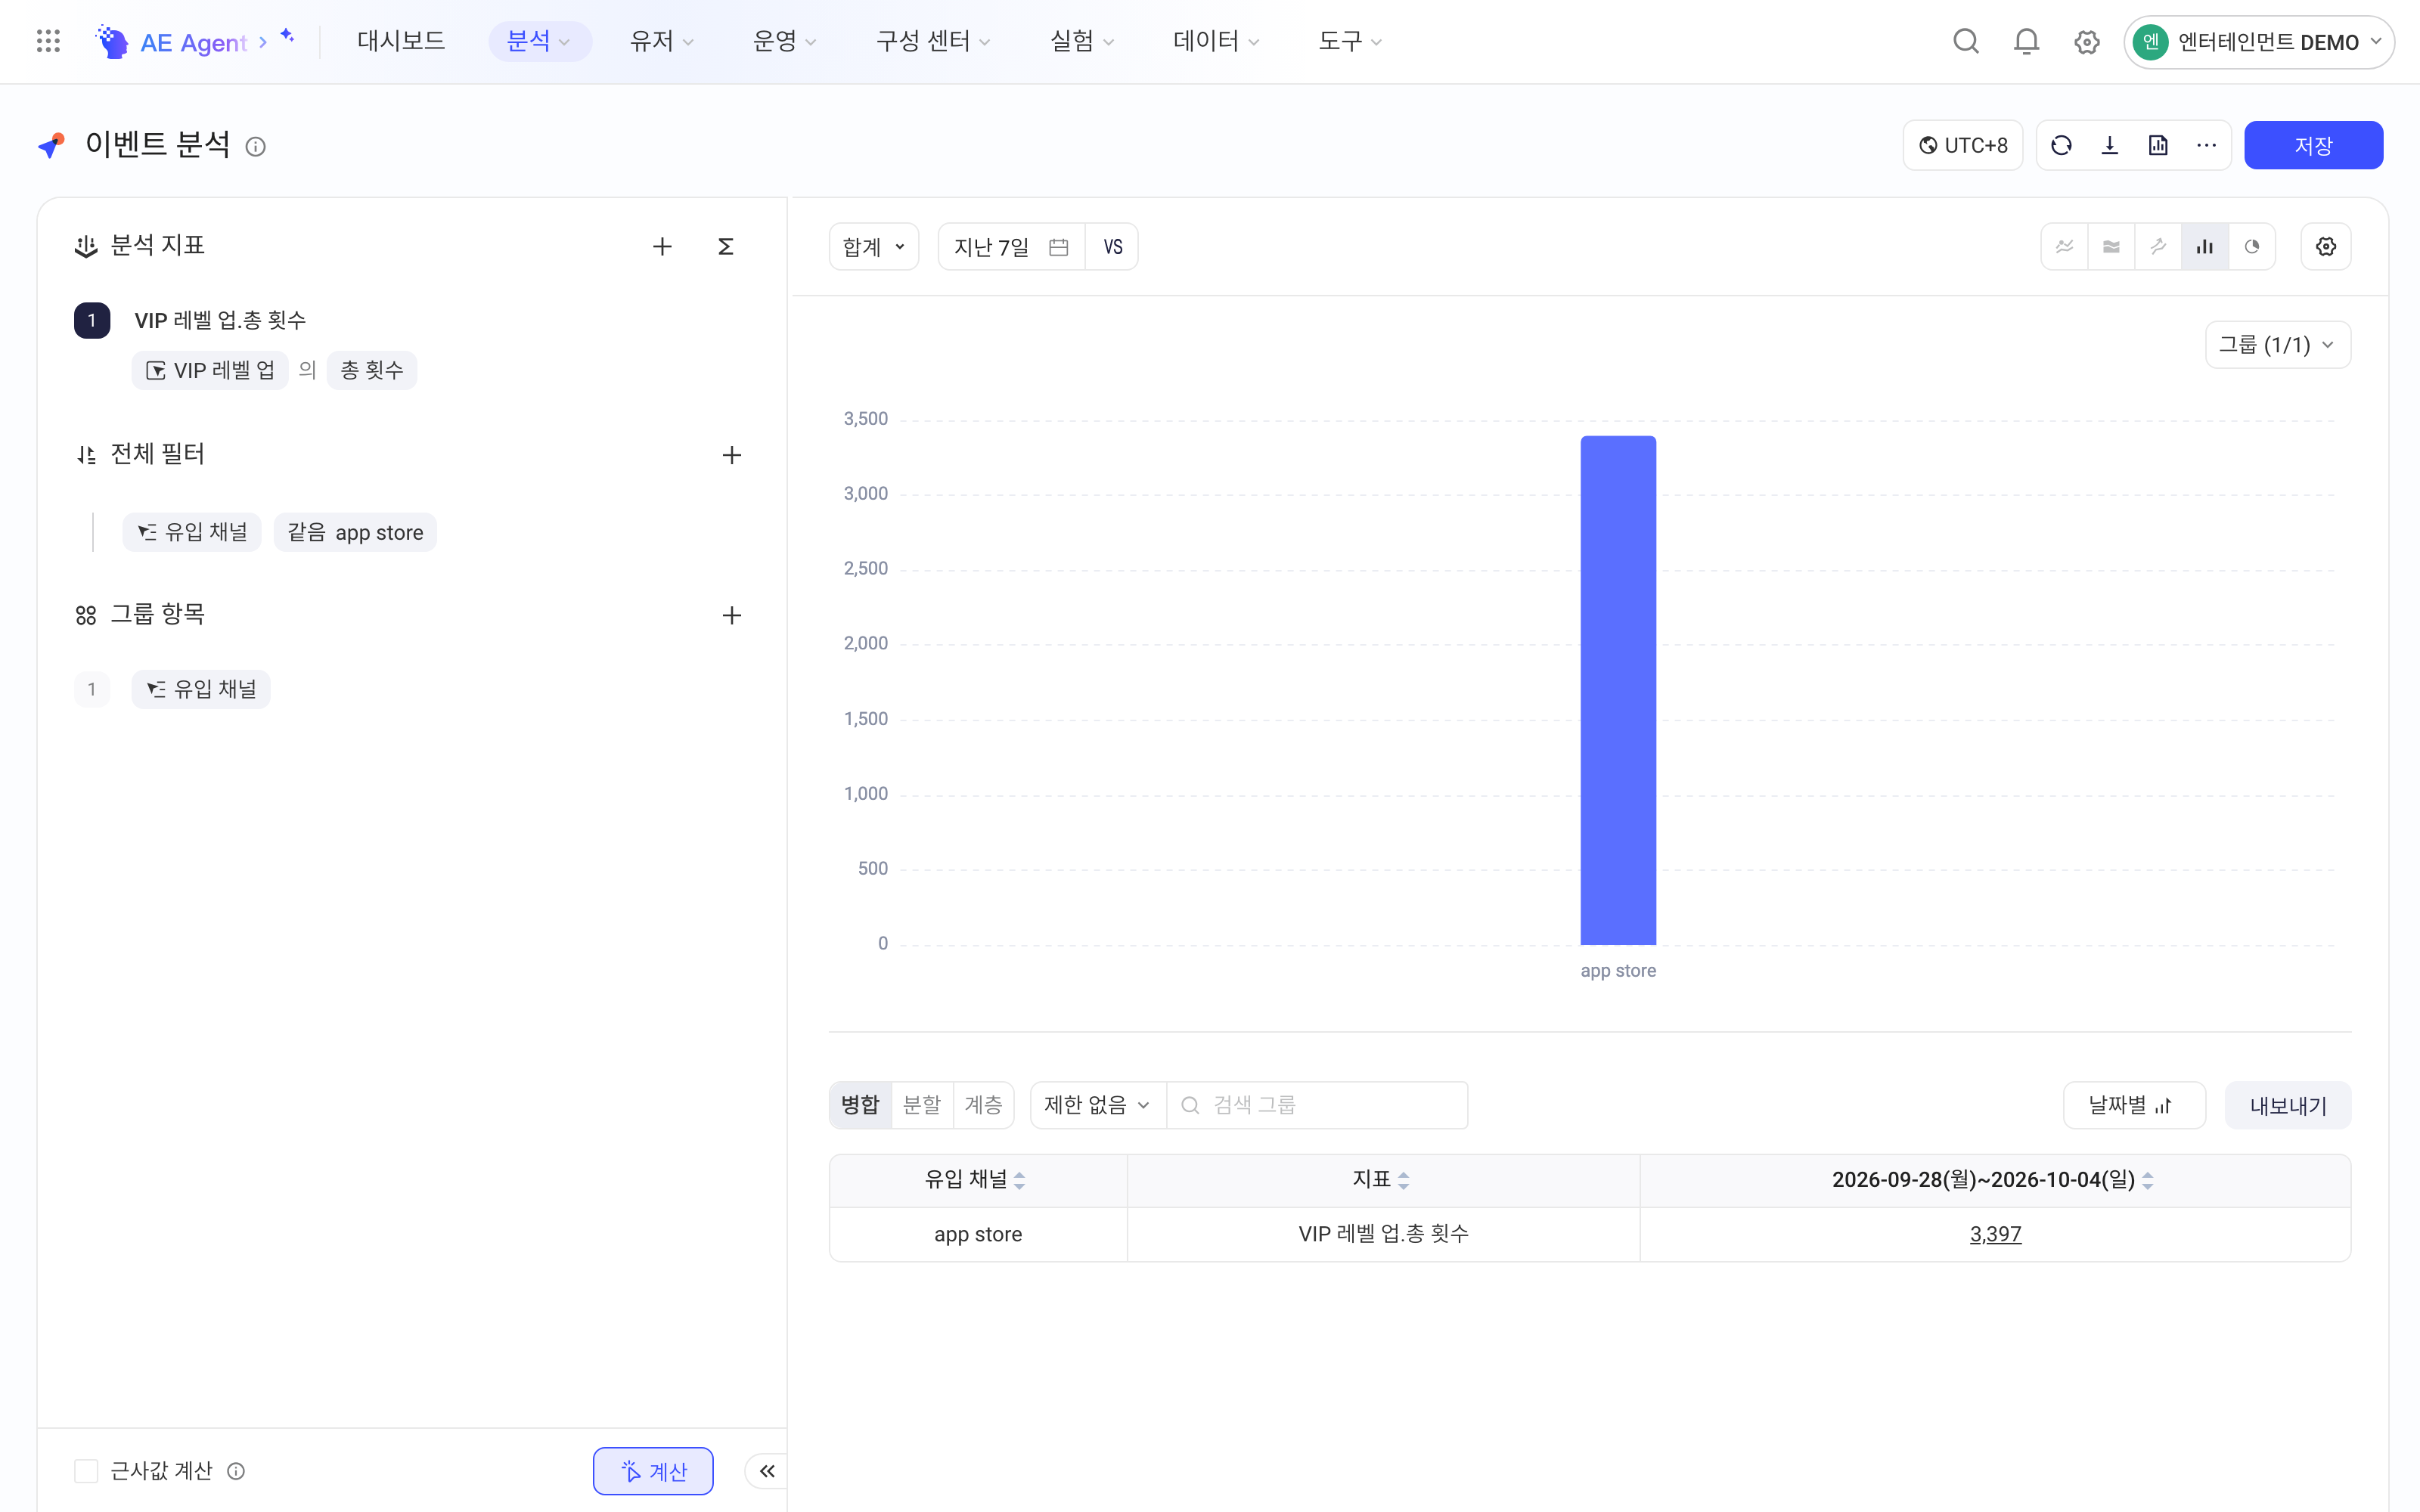Open the 유저 menu

pos(662,41)
